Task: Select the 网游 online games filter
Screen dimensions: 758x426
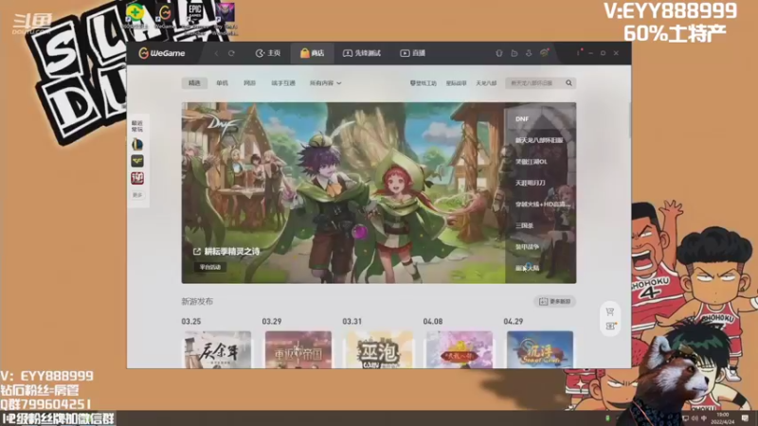Action: 249,83
